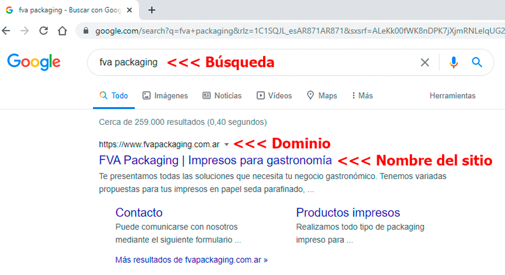505x275 pixels.
Task: Open the Más menu
Action: 362,96
